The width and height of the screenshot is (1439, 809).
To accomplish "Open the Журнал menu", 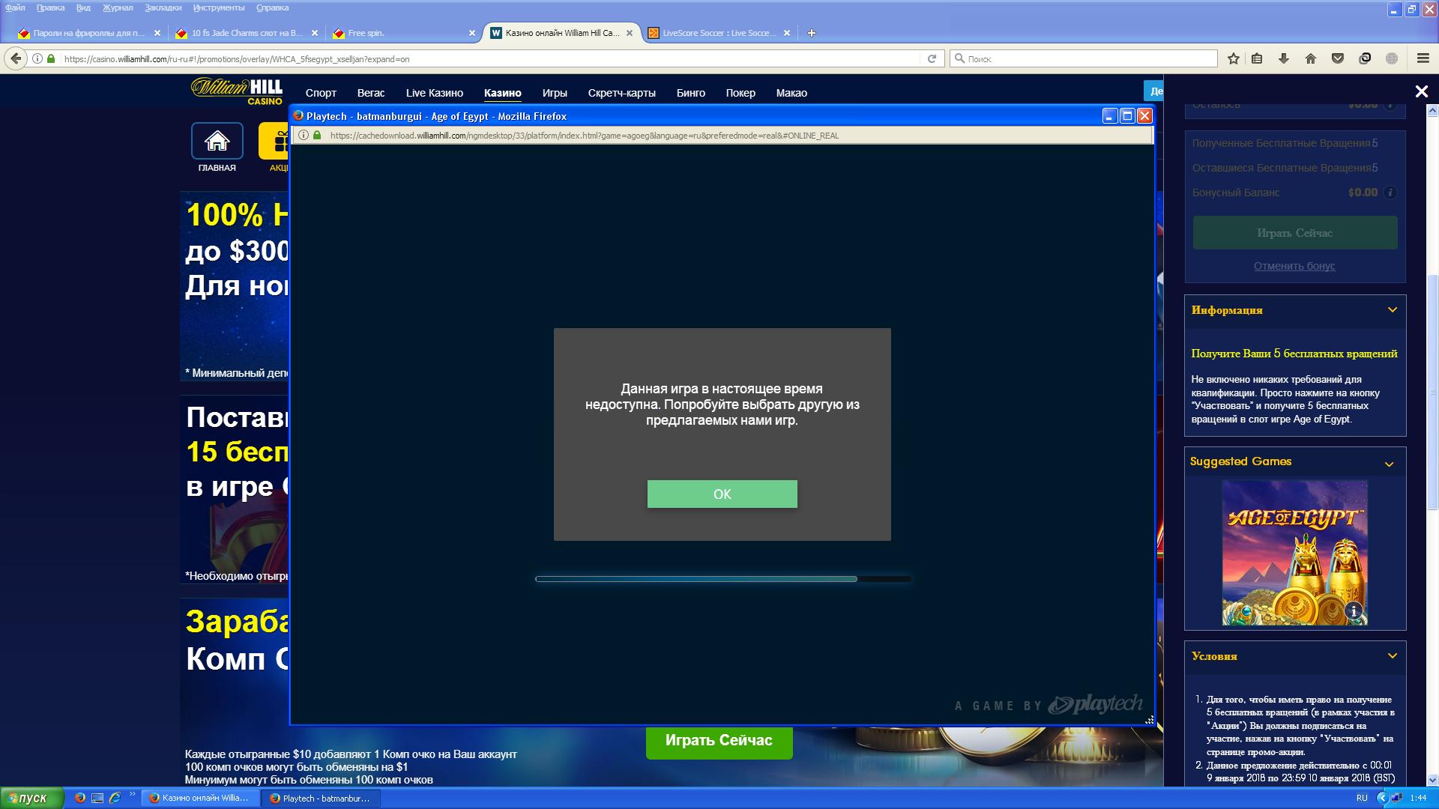I will click(x=118, y=7).
